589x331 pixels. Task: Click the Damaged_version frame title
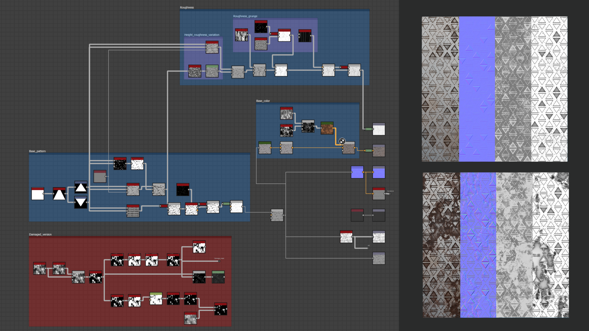pyautogui.click(x=40, y=234)
